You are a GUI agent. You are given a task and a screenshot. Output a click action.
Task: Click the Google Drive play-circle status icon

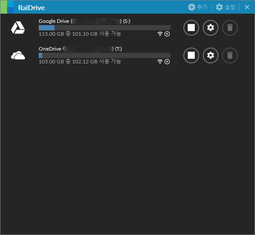pyautogui.click(x=167, y=34)
